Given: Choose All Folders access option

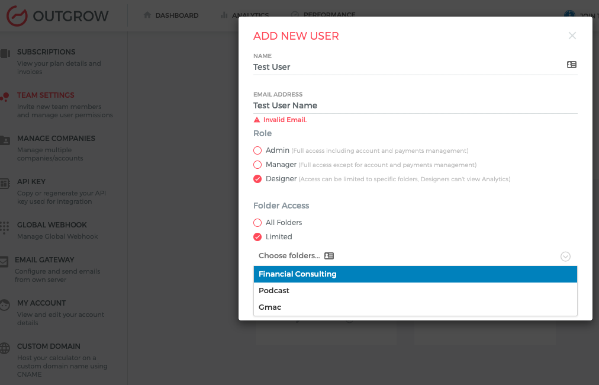Looking at the screenshot, I should pos(257,223).
